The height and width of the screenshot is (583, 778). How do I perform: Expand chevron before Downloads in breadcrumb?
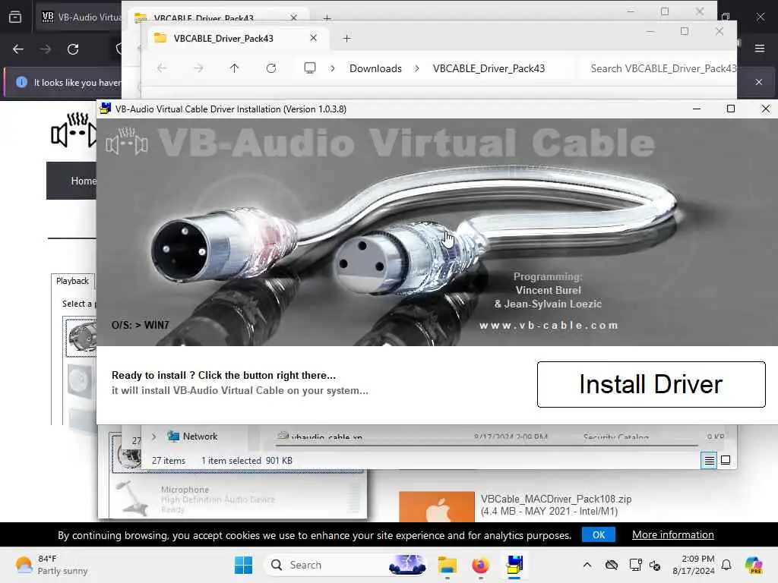[333, 68]
